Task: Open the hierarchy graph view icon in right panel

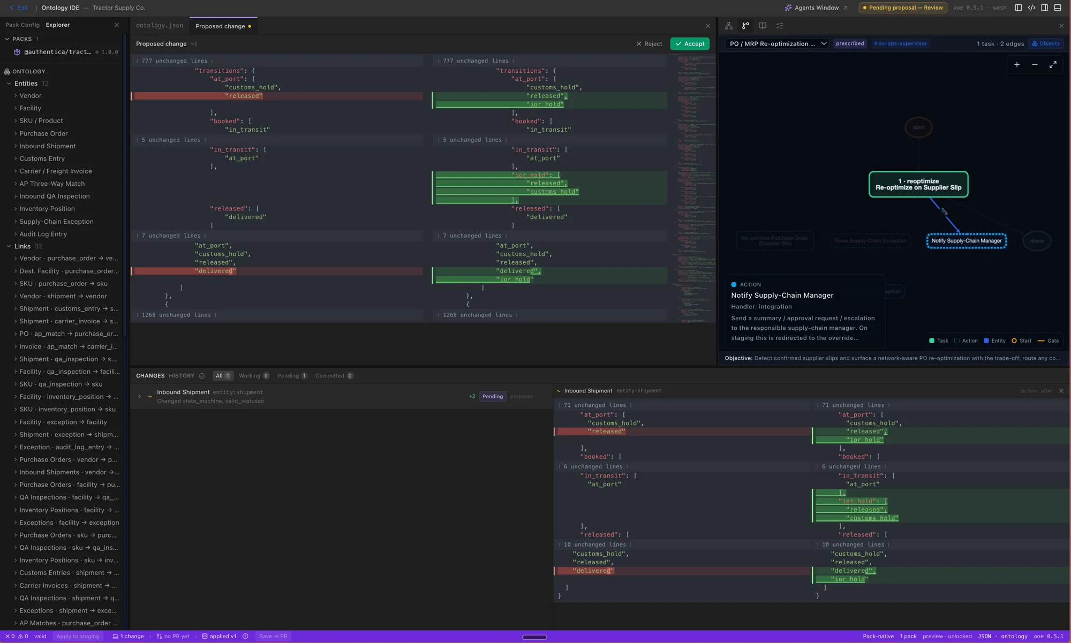Action: coord(729,26)
